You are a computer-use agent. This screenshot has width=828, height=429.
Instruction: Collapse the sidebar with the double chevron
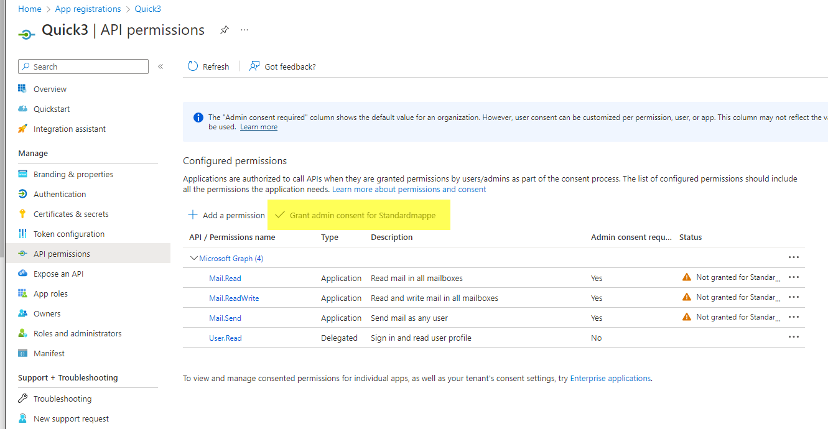pos(160,67)
